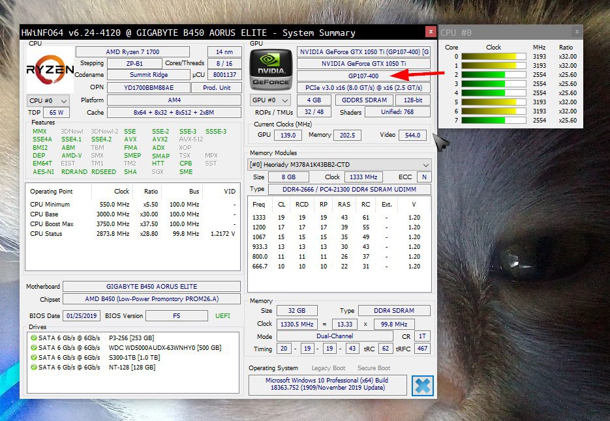The image size is (610, 421).
Task: Click the 14 nm process field
Action: coord(224,51)
